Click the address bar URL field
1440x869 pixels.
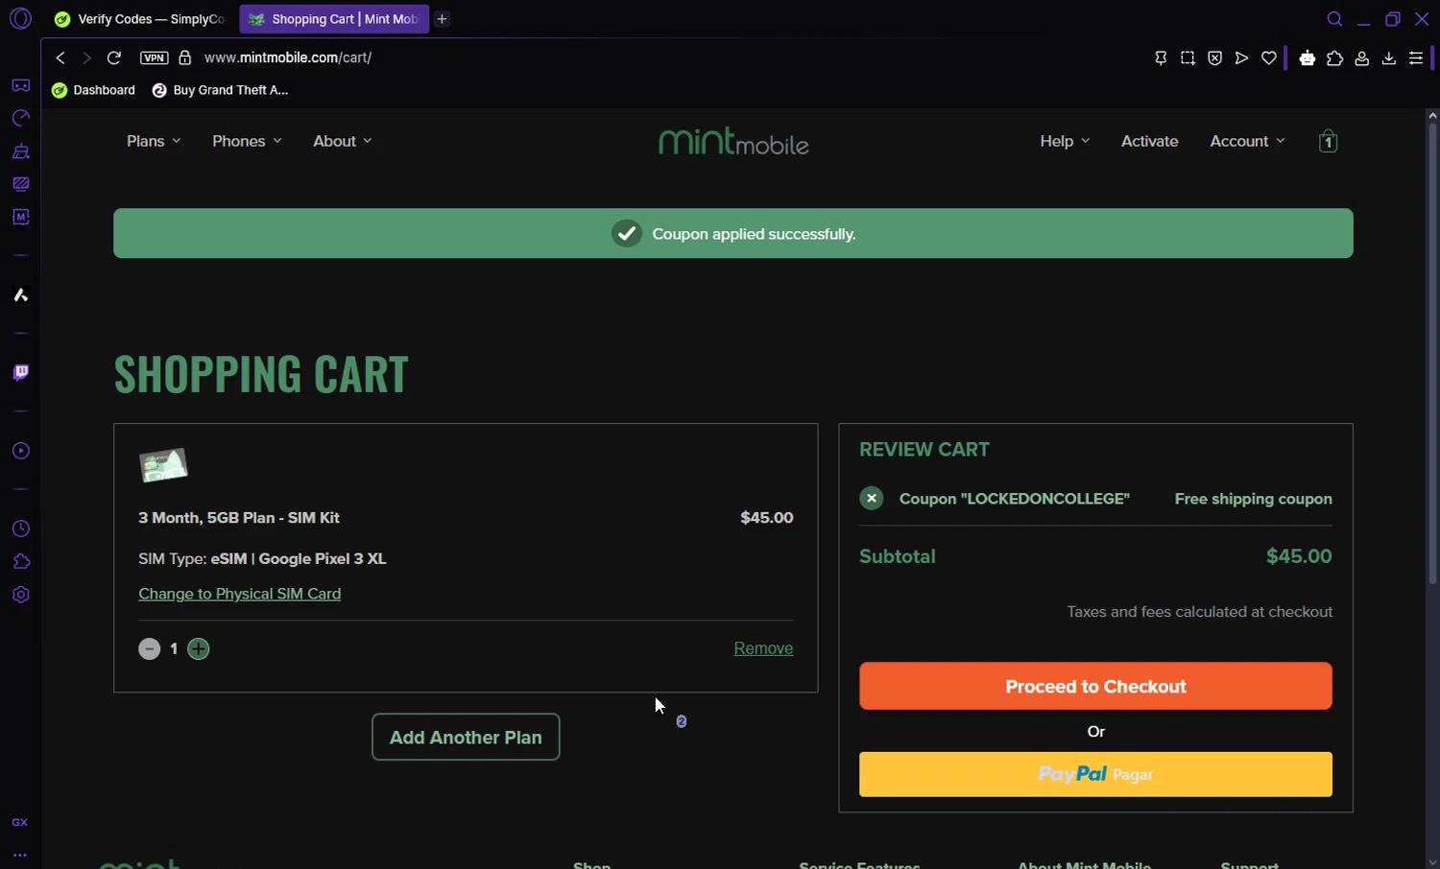[x=288, y=58]
